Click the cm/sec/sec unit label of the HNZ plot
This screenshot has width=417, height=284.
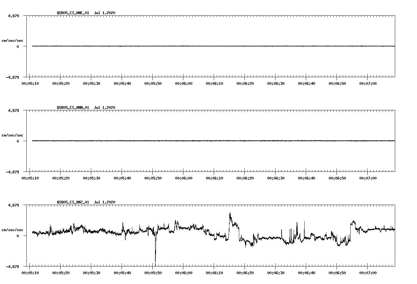tap(12, 230)
